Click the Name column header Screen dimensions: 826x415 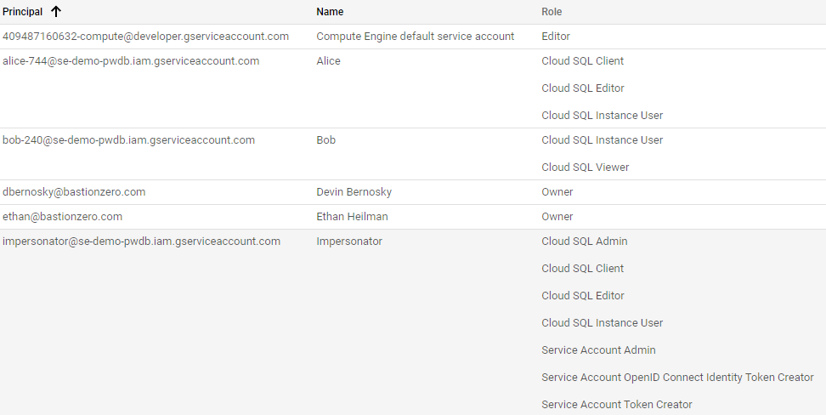pos(330,12)
